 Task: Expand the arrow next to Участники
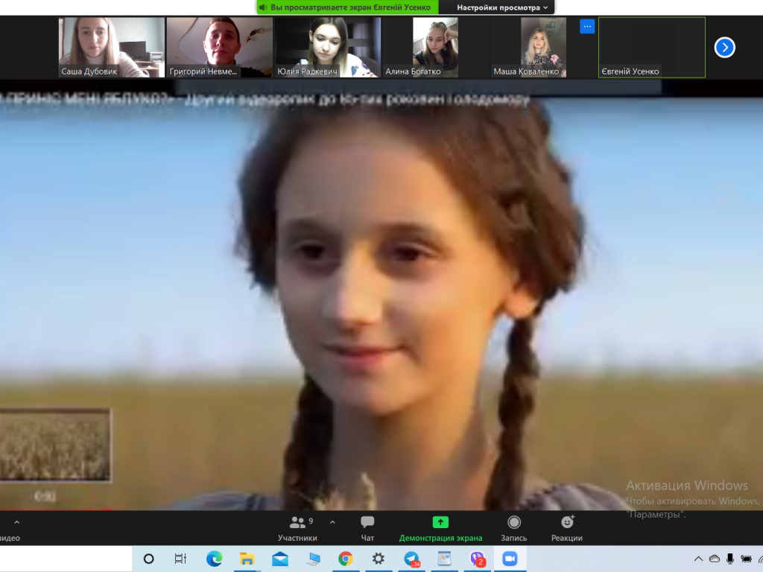tap(332, 522)
